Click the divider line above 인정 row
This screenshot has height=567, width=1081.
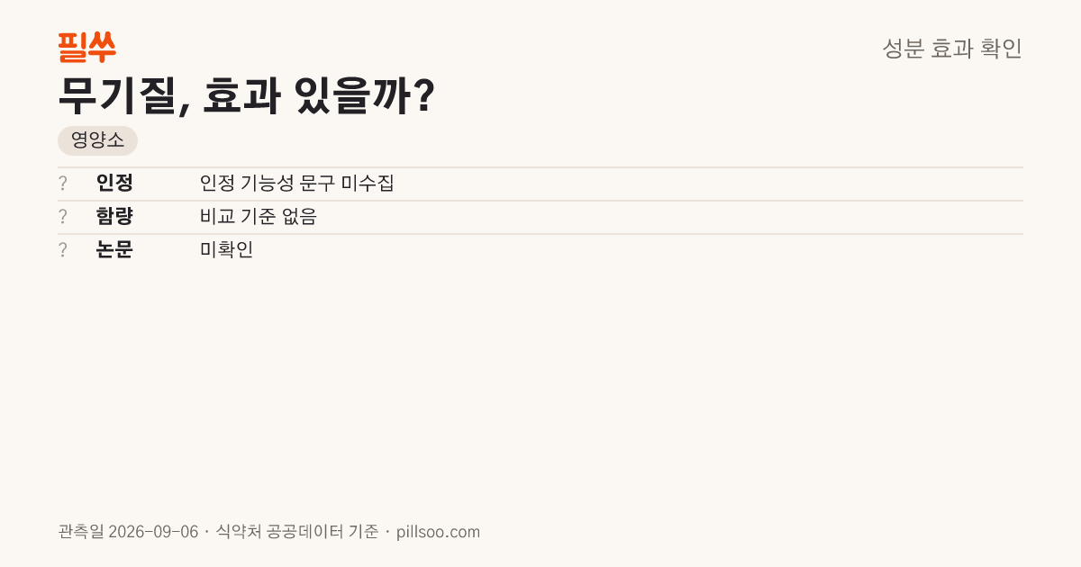pos(540,167)
